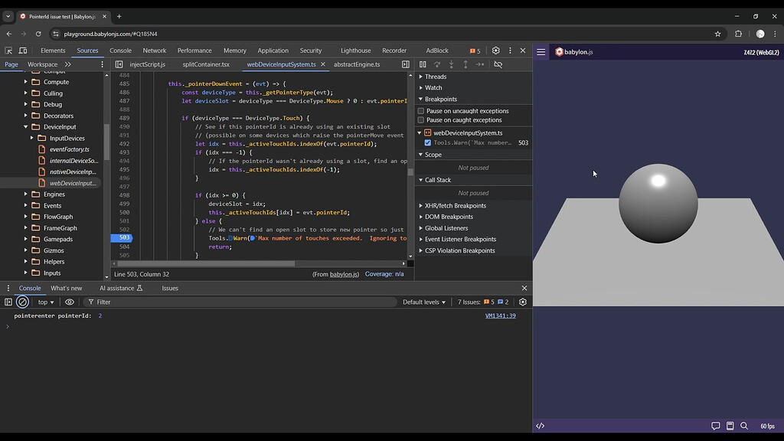Click the Deactivate breakpoints icon

point(497,64)
